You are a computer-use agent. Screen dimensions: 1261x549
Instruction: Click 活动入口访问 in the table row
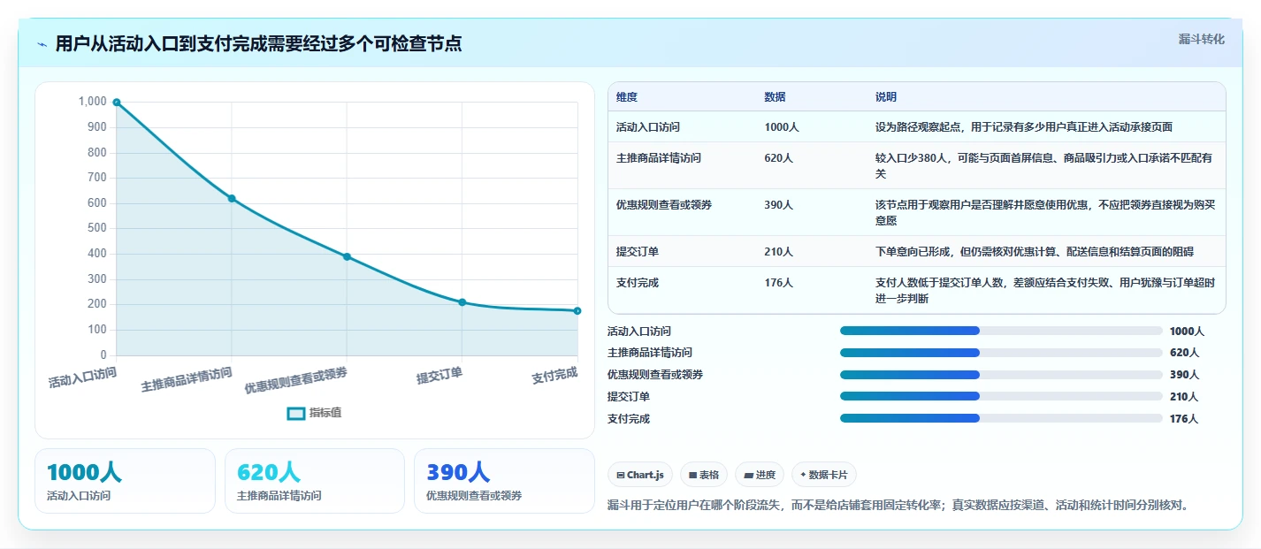tap(648, 127)
